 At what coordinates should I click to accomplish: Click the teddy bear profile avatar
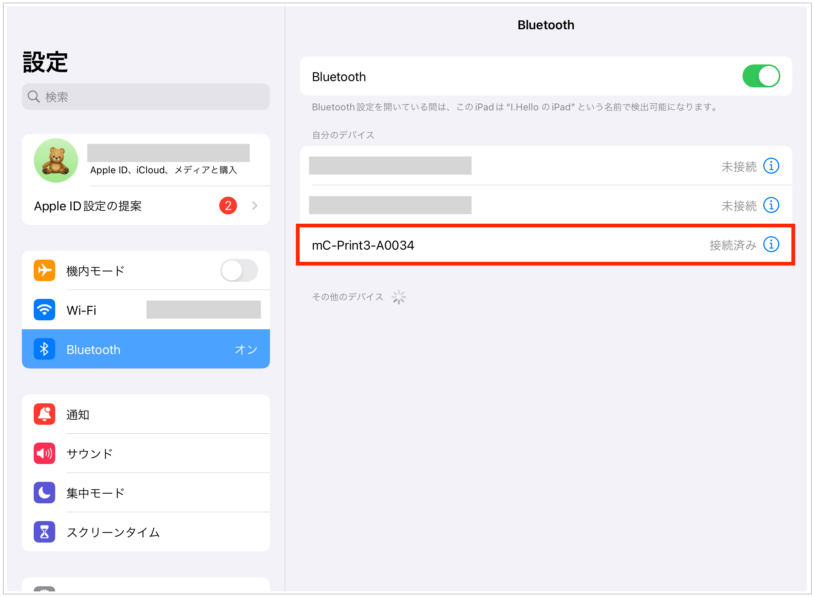point(56,160)
